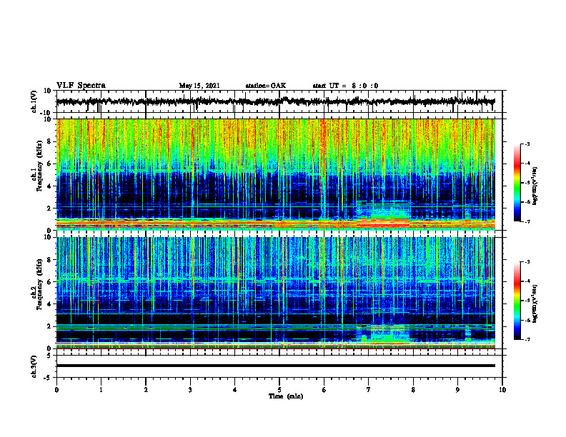Click the "8" kHz tick on ch.2 frequency axis
This screenshot has height=437, width=566.
pyautogui.click(x=51, y=260)
